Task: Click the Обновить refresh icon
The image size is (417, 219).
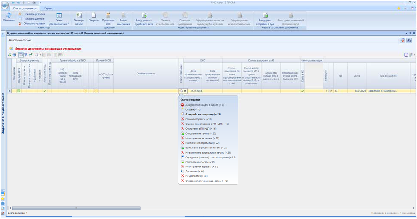Action: 9,16
